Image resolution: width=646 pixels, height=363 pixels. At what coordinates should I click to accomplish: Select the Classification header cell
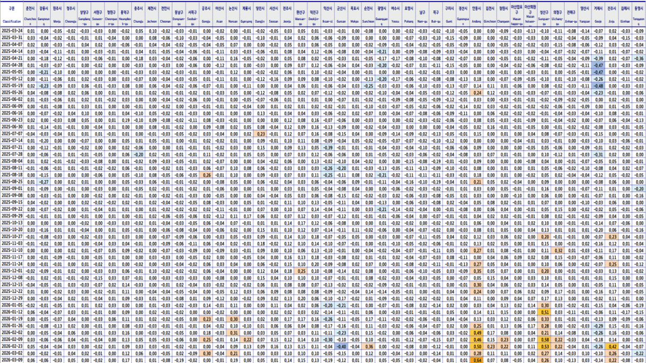pos(12,15)
